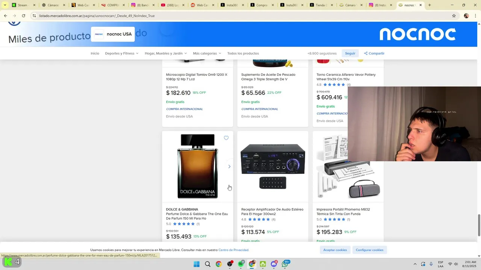Switch to the COMPRA browser tab

(112, 5)
